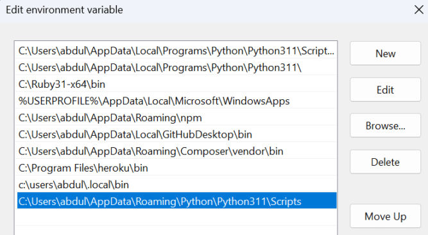Delete the selected path entry
428x235 pixels.
tap(385, 162)
